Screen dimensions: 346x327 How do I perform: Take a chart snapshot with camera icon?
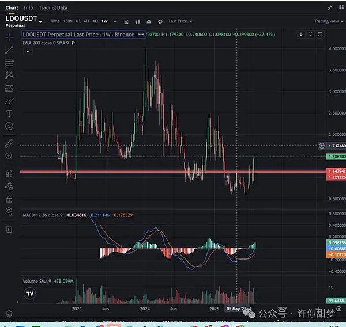point(149,21)
